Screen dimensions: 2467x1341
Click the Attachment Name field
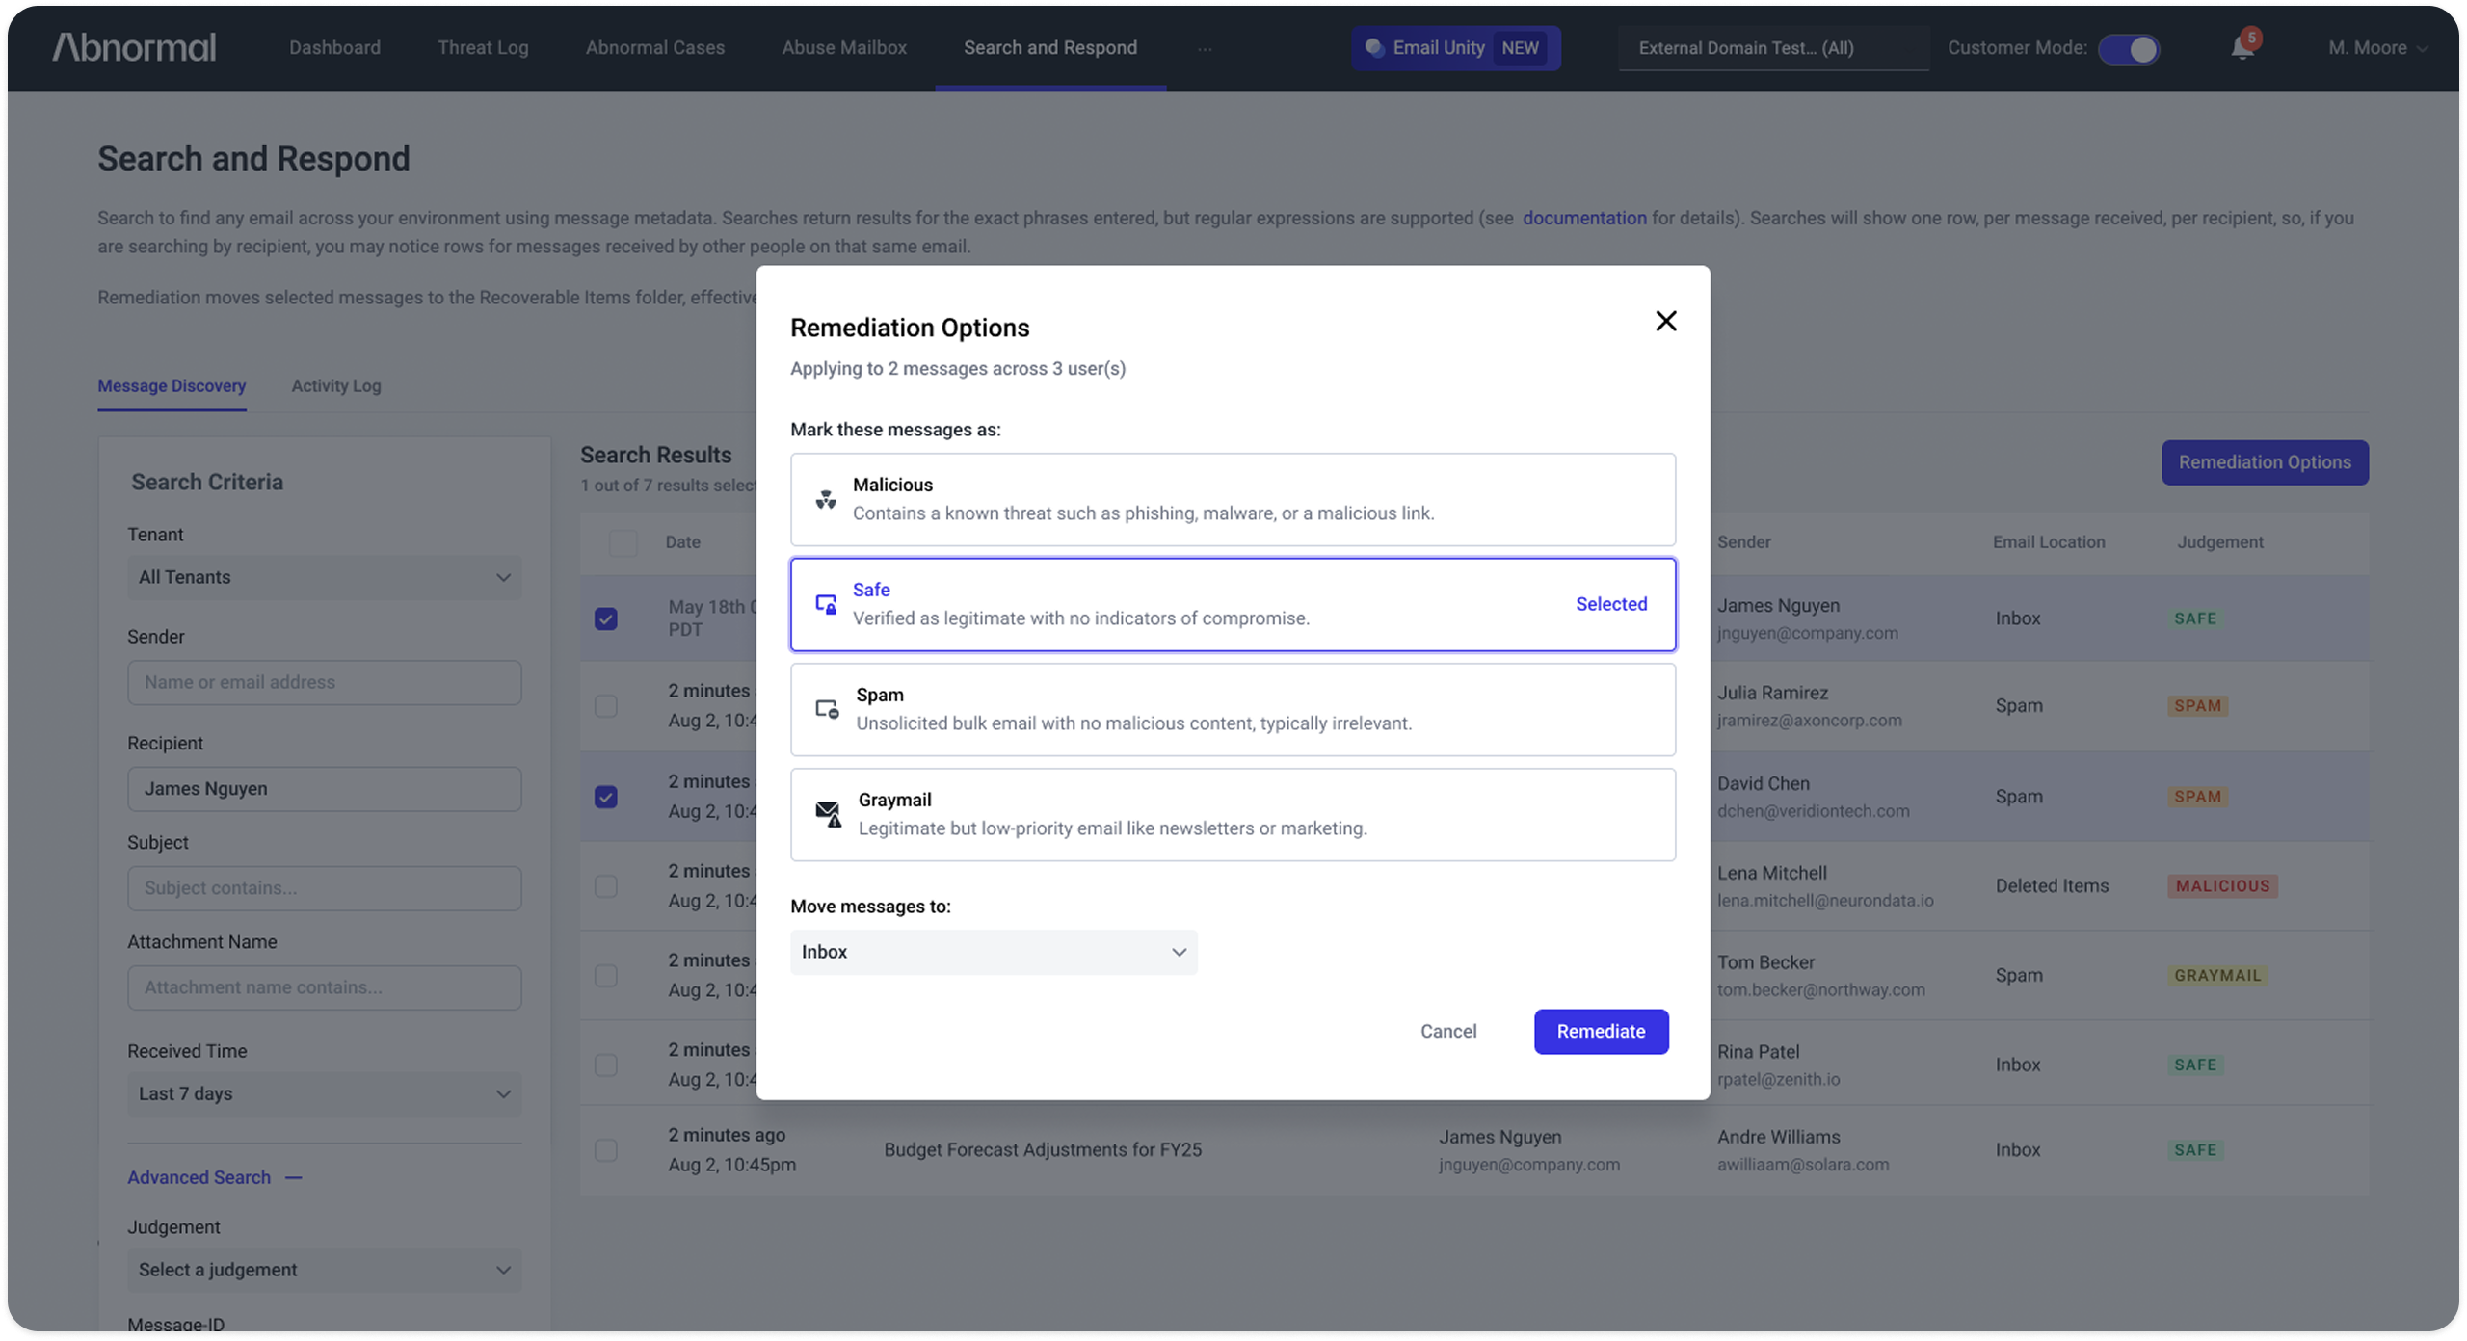click(325, 987)
